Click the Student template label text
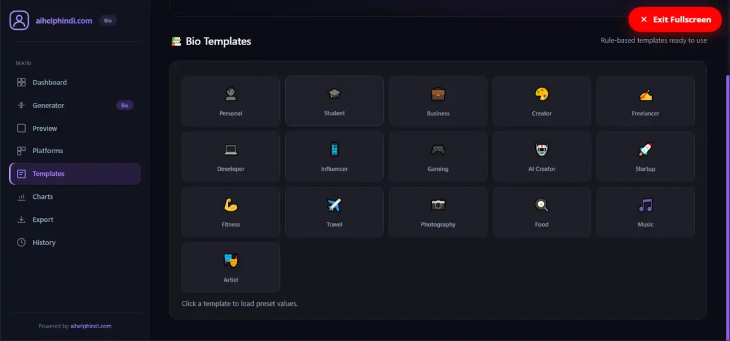This screenshot has height=341, width=730. tap(335, 113)
